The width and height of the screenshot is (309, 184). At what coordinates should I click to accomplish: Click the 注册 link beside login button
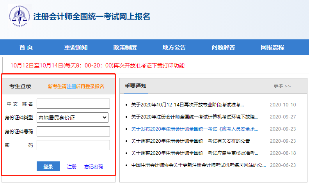(x=72, y=166)
